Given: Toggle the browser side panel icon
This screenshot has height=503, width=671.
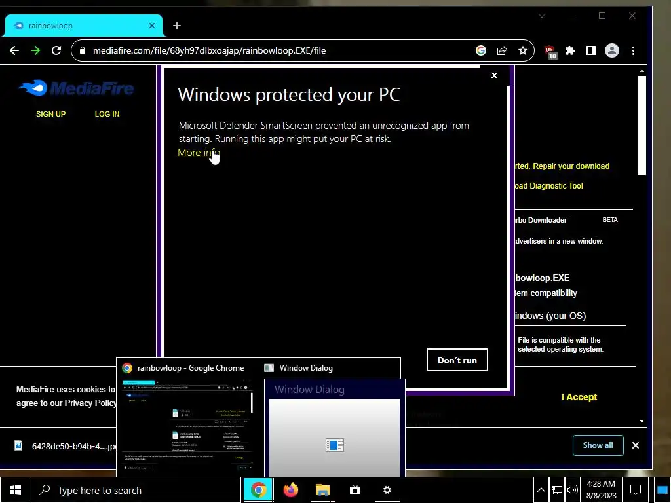Looking at the screenshot, I should [x=591, y=50].
